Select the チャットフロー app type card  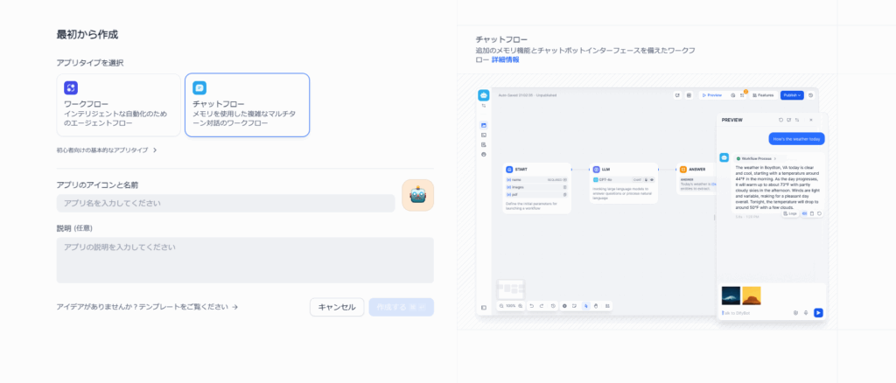point(247,105)
